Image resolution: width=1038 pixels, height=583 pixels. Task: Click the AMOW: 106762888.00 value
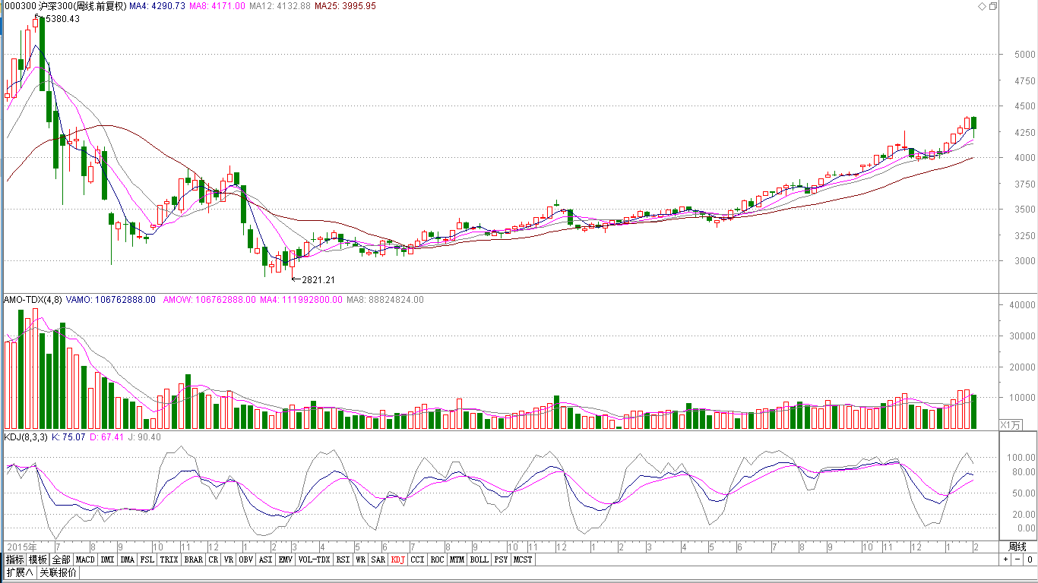pos(209,300)
